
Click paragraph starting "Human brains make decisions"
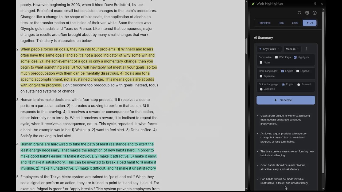tap(89, 118)
